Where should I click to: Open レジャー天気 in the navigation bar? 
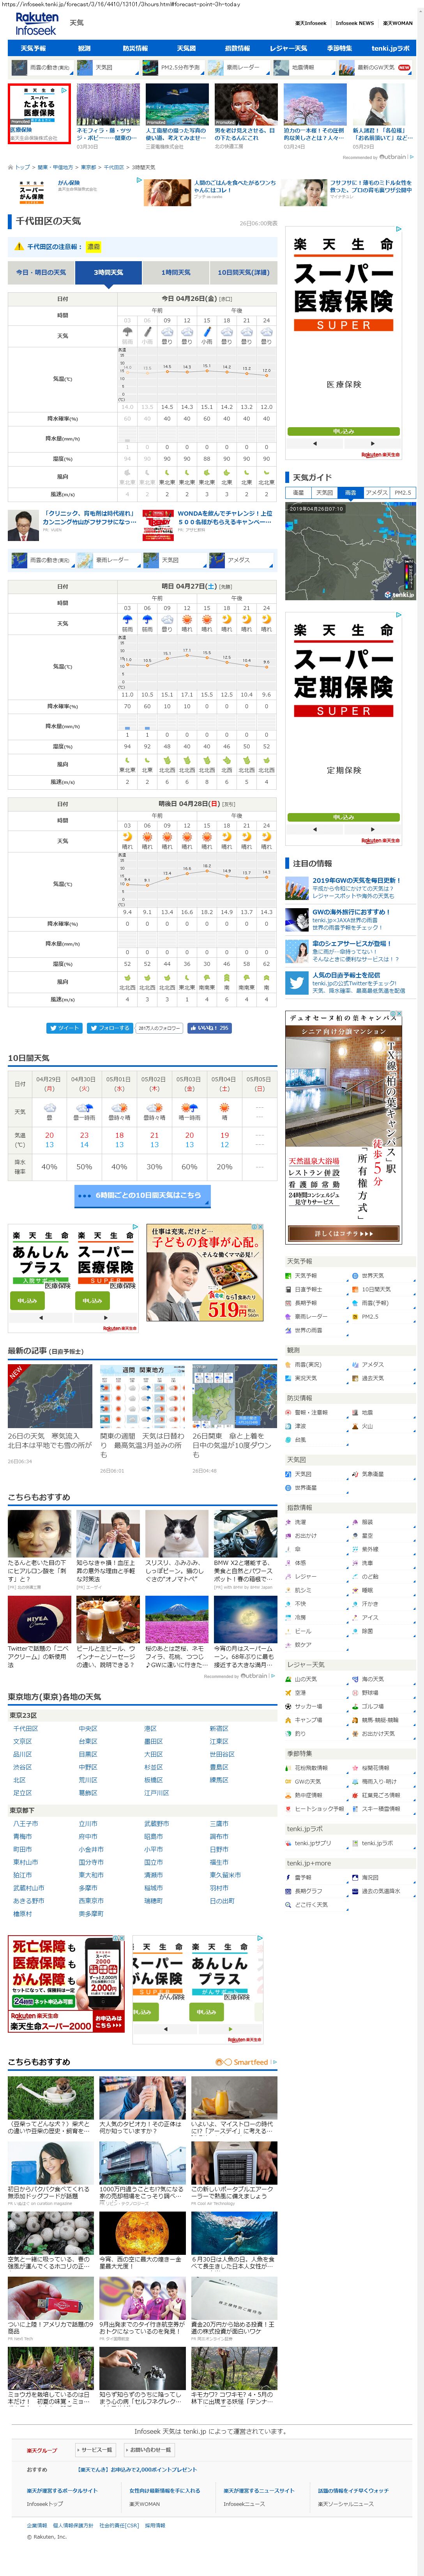tap(288, 48)
